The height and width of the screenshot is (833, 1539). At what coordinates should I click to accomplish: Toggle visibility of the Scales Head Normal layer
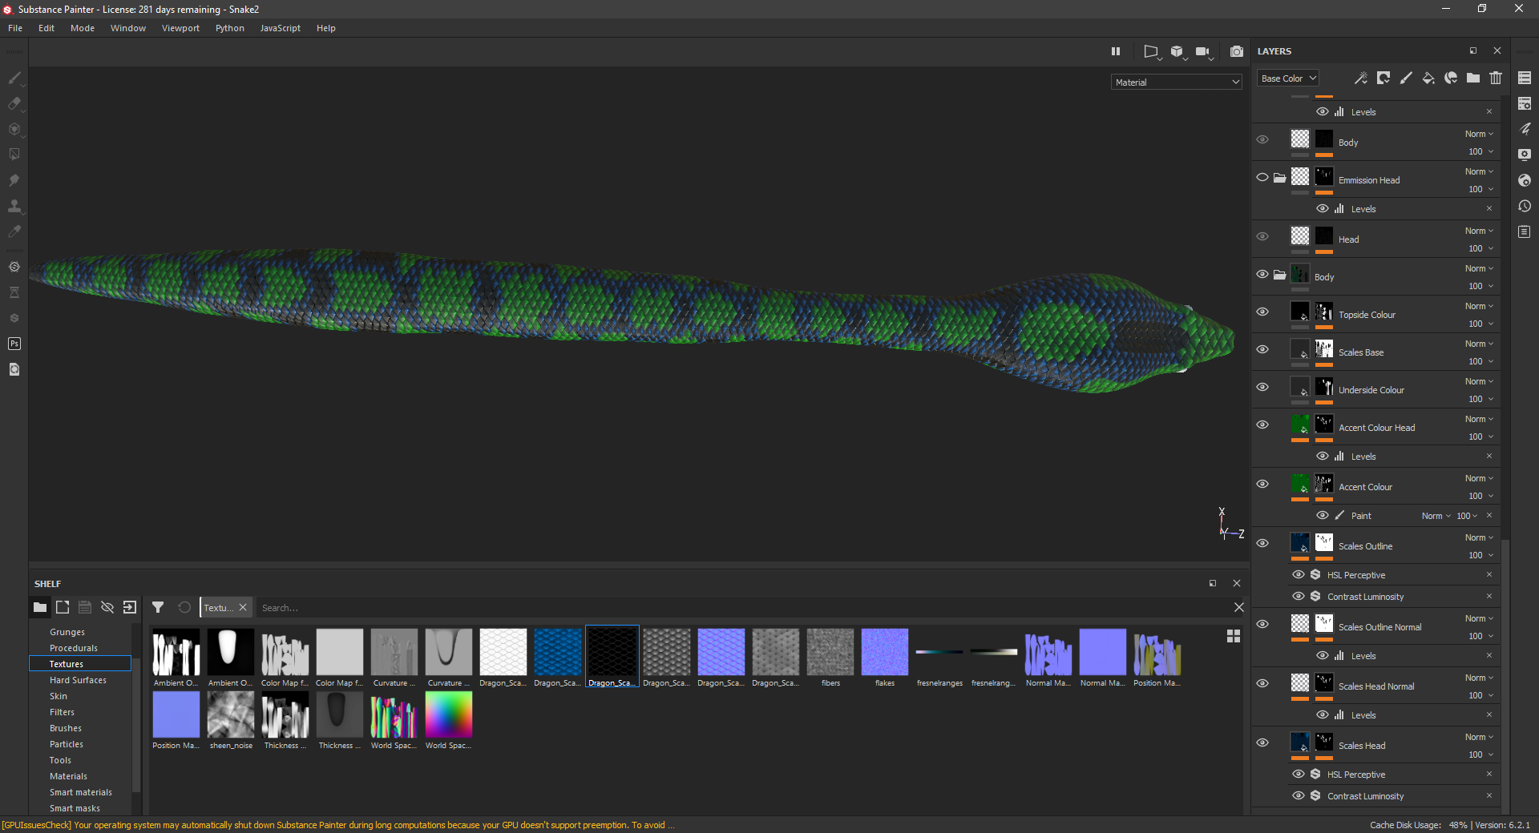(x=1262, y=683)
